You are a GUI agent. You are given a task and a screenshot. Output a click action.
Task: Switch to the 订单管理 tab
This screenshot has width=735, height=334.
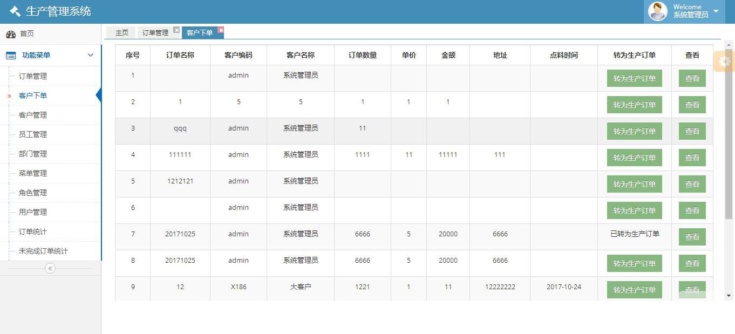coord(155,33)
